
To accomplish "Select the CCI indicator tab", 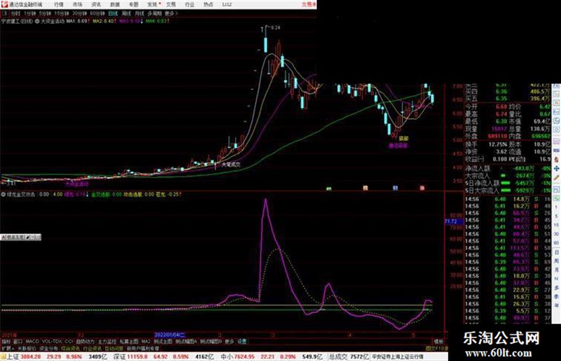I will 69,341.
